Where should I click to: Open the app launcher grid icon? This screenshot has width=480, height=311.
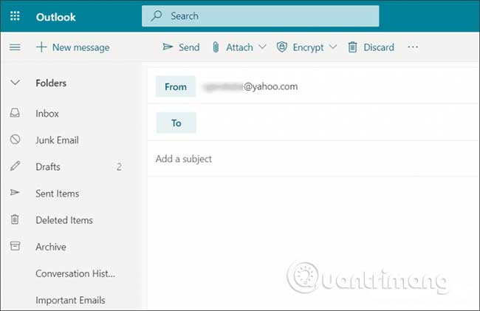[x=15, y=16]
